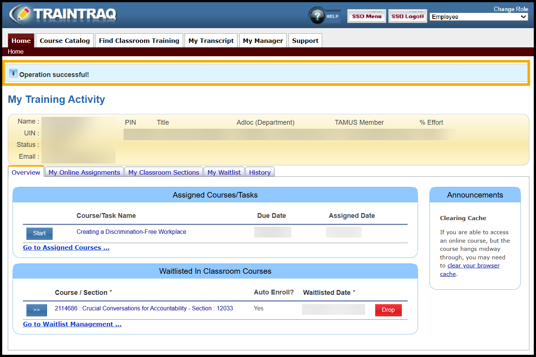Go to Find Classroom Training tab
The height and width of the screenshot is (357, 536).
tap(139, 41)
